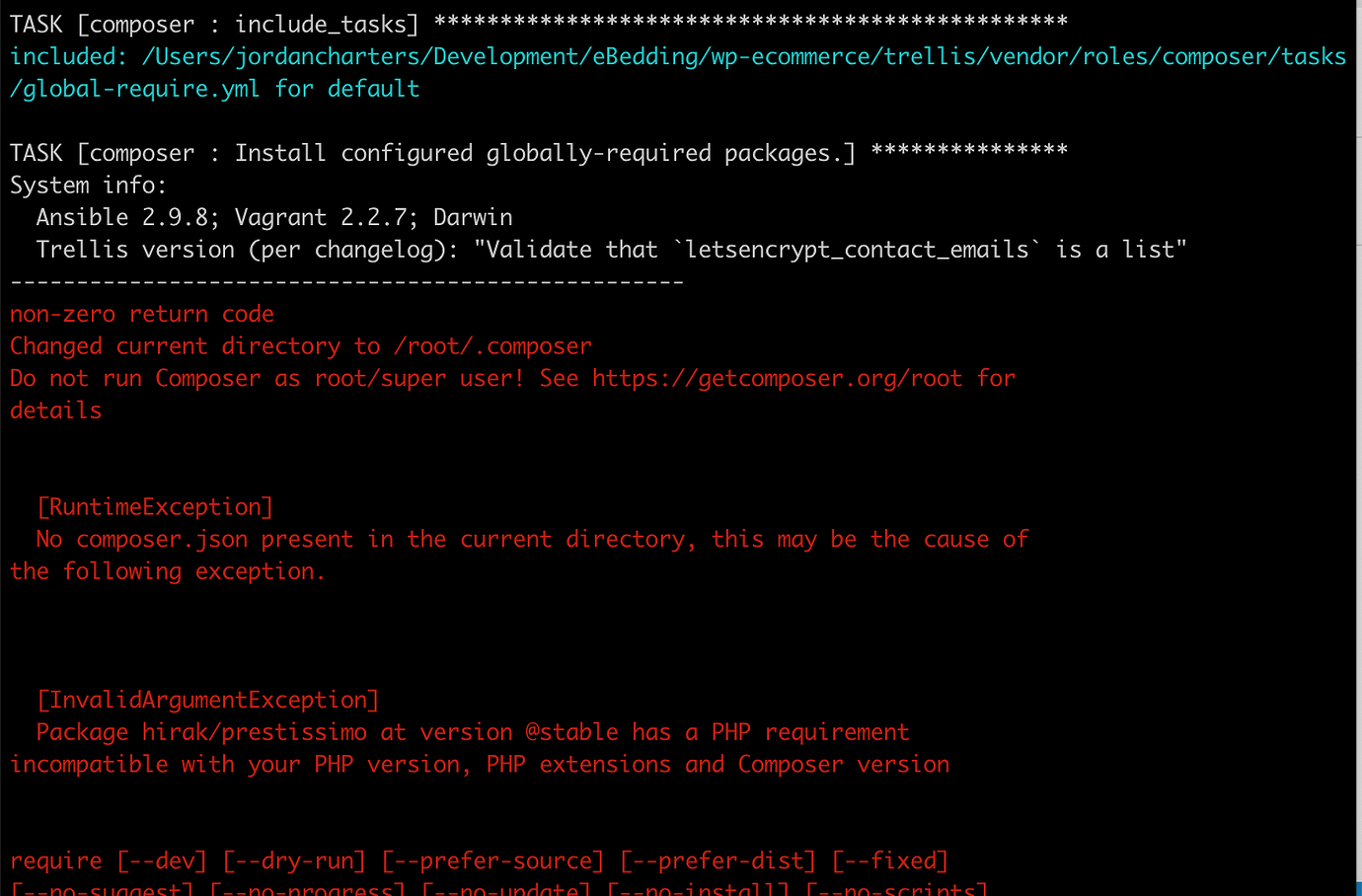Click the '/root/.composer' directory text
Viewport: 1362px width, 896px height.
pyautogui.click(x=492, y=346)
